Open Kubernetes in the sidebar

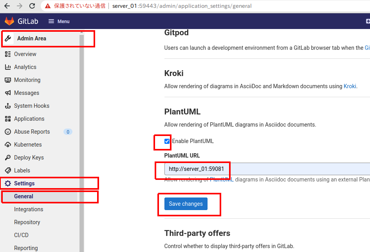[x=28, y=145]
